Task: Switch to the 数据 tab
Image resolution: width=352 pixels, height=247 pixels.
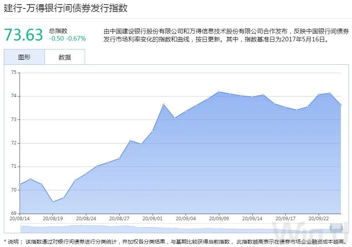Action: 65,57
